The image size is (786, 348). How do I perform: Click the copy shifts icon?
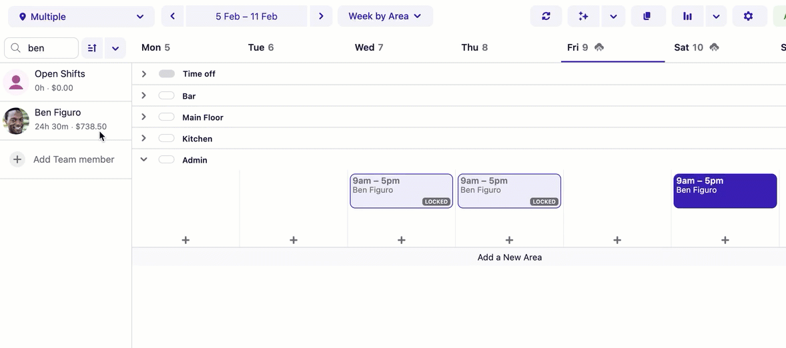pyautogui.click(x=647, y=17)
